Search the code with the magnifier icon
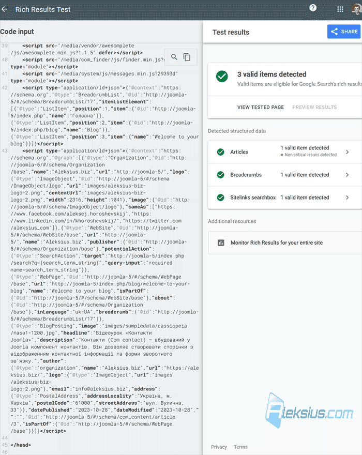The height and width of the screenshot is (455, 362). pyautogui.click(x=174, y=57)
